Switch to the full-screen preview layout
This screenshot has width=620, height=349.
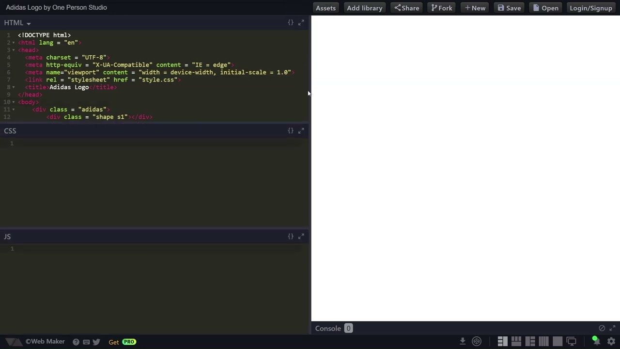coord(558,341)
